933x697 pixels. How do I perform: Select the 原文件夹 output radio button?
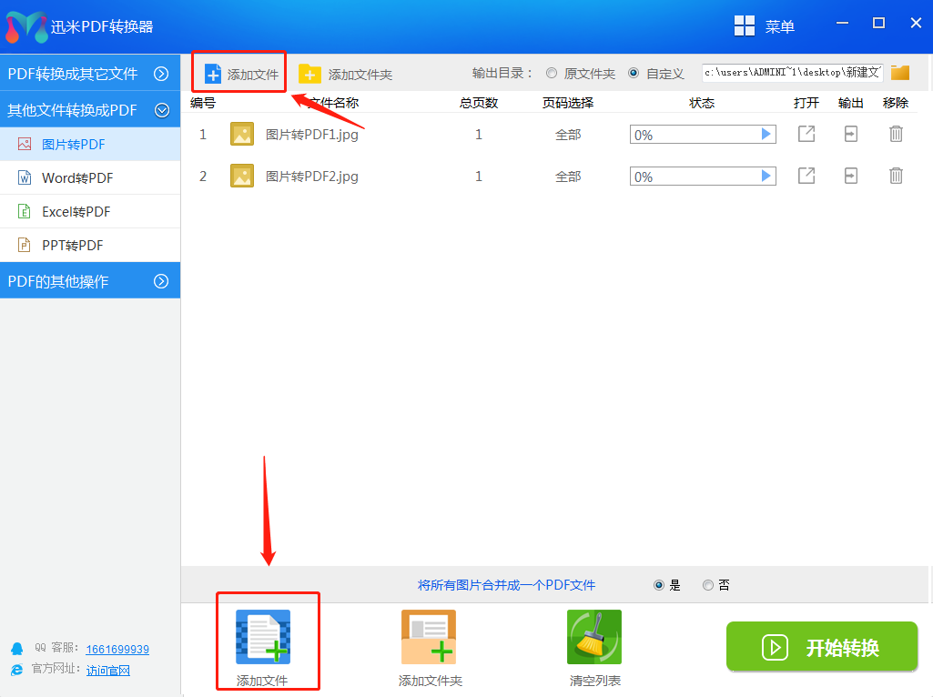click(552, 73)
